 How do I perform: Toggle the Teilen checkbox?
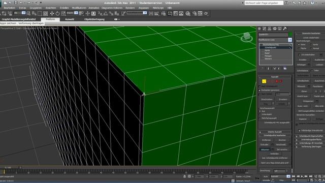tap(312, 71)
